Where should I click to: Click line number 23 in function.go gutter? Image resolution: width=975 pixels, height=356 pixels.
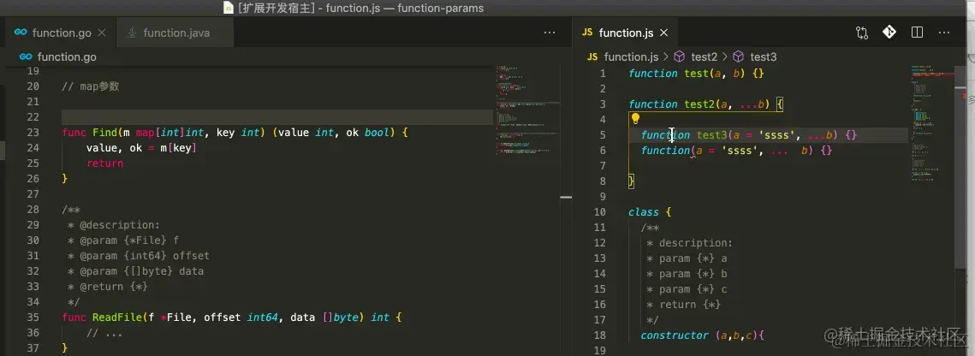pos(33,133)
